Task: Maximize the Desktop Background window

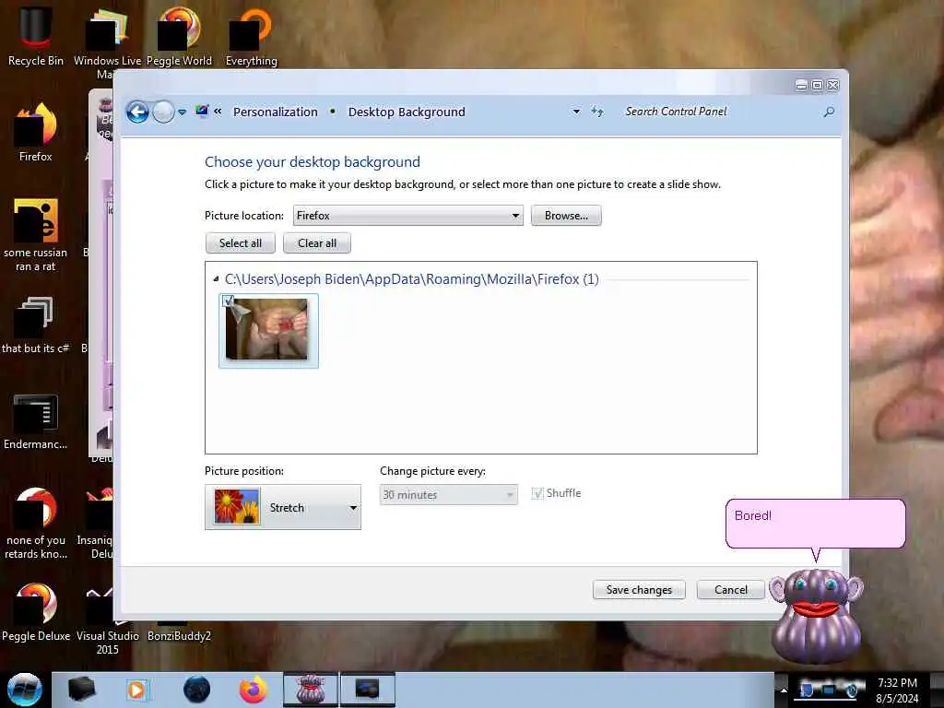Action: pyautogui.click(x=817, y=86)
